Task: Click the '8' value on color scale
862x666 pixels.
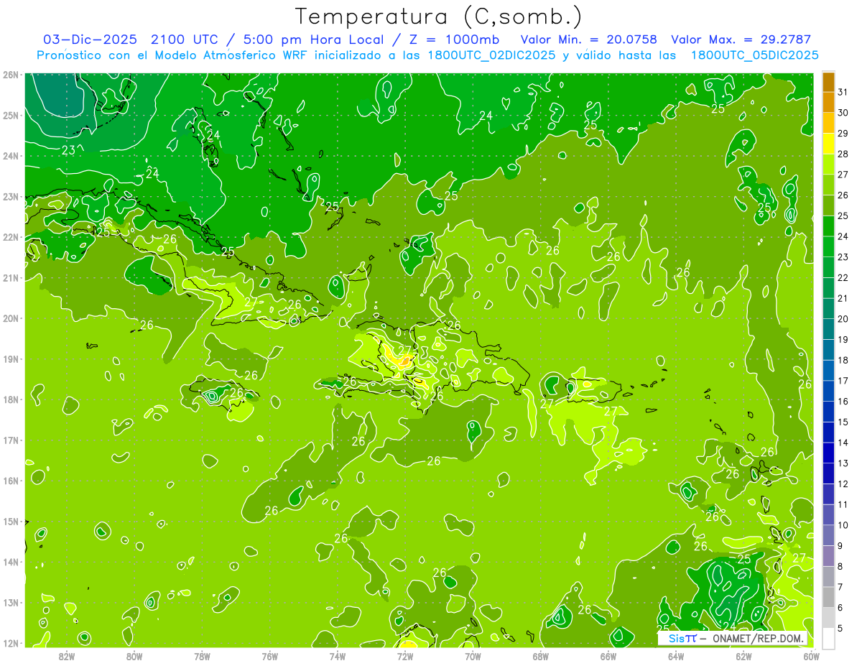Action: pos(840,566)
